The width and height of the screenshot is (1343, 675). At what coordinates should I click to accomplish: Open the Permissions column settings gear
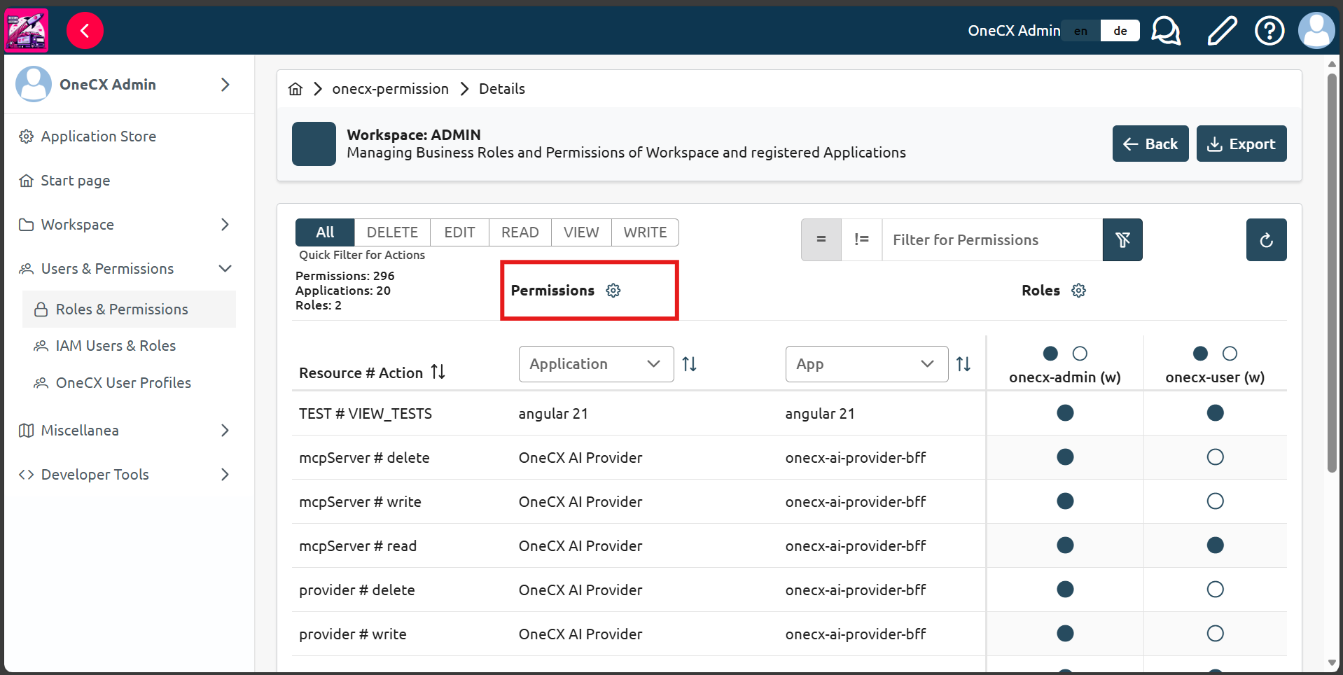pos(613,291)
